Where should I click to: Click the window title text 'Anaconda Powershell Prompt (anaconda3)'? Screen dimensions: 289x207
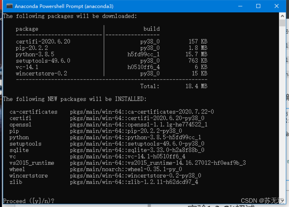(x=64, y=6)
